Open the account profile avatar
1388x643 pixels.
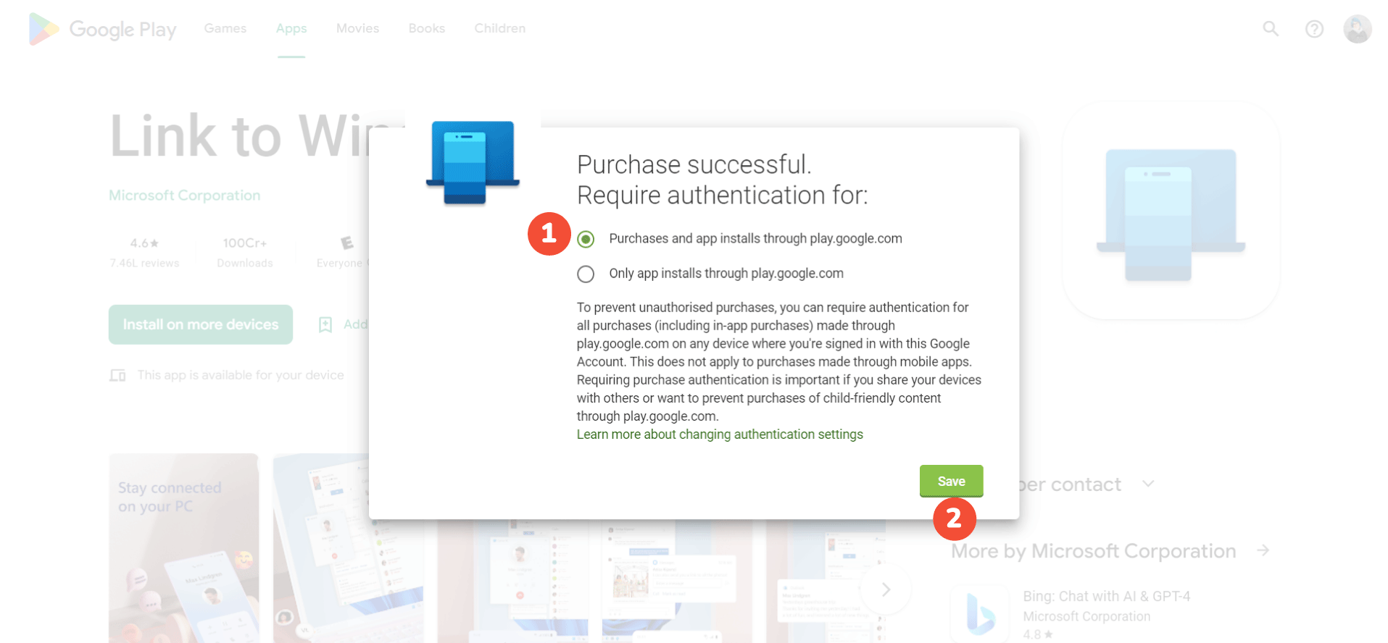coord(1357,29)
